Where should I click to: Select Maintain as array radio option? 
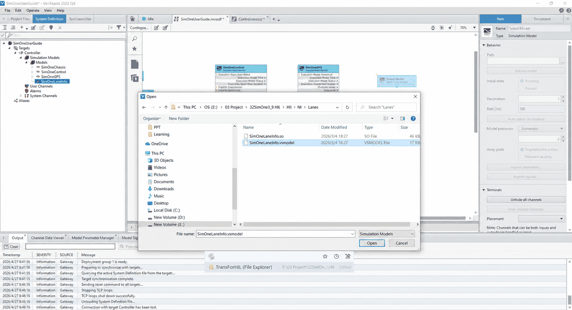tap(522, 157)
